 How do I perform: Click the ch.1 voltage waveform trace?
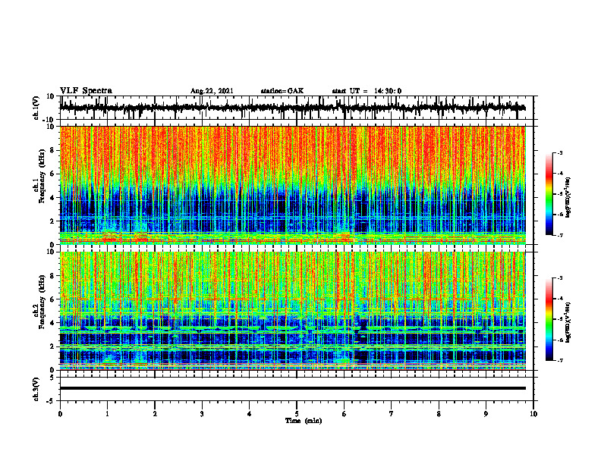[292, 108]
